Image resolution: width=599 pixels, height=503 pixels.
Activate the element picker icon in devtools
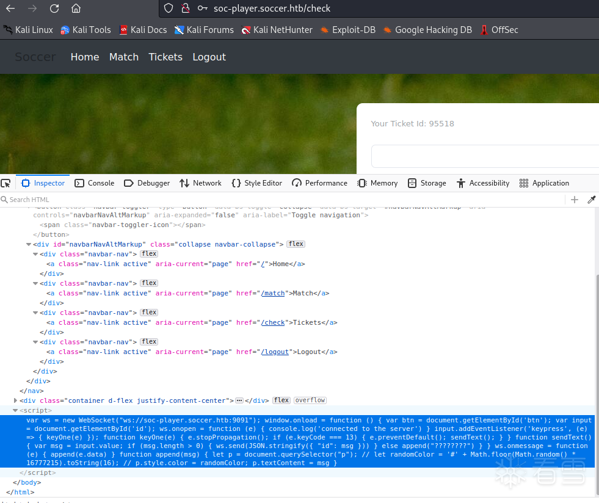(5, 183)
